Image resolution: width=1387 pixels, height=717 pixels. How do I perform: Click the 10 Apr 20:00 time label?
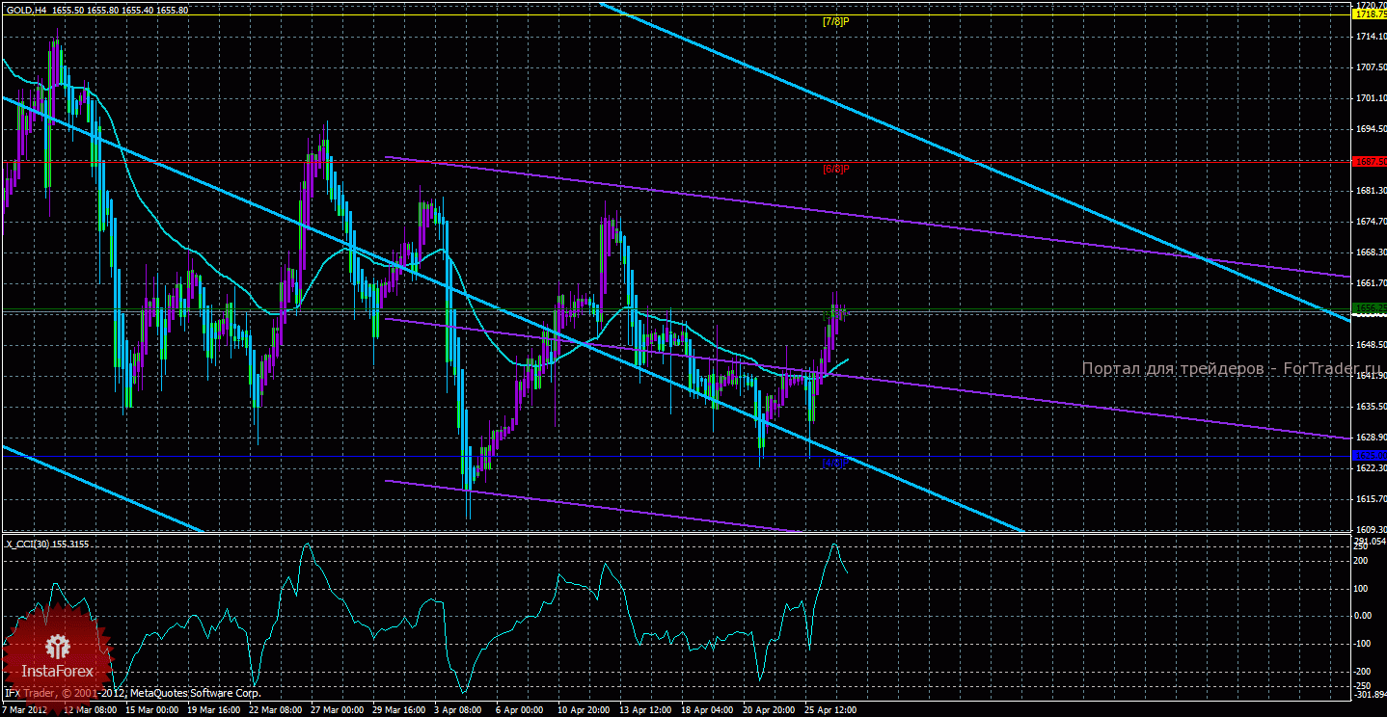coord(585,709)
